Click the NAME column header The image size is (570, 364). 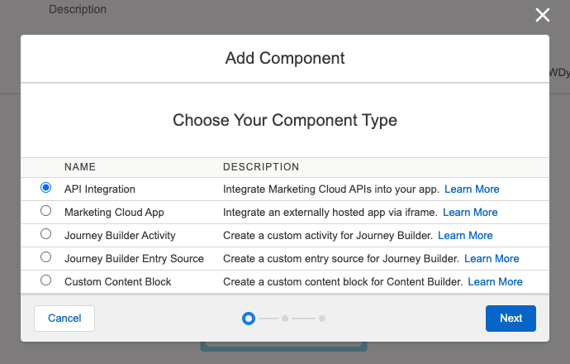[80, 167]
